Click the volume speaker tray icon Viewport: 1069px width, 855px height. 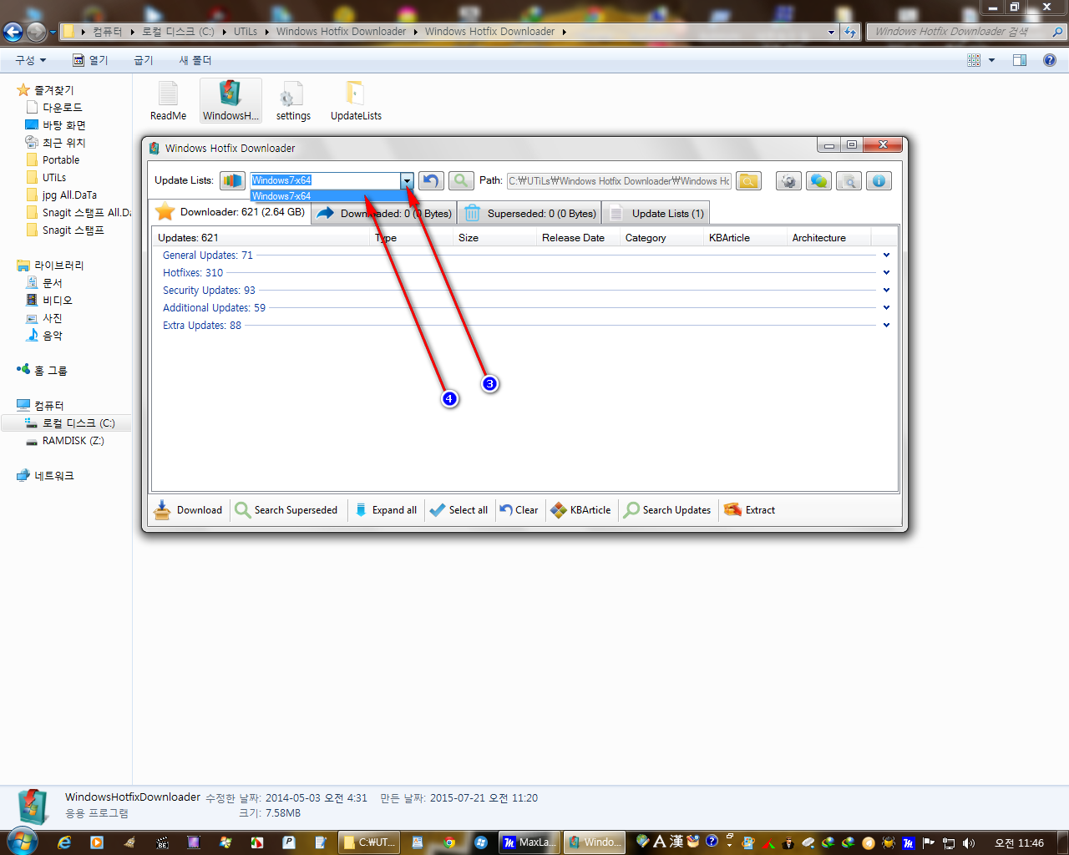click(969, 842)
